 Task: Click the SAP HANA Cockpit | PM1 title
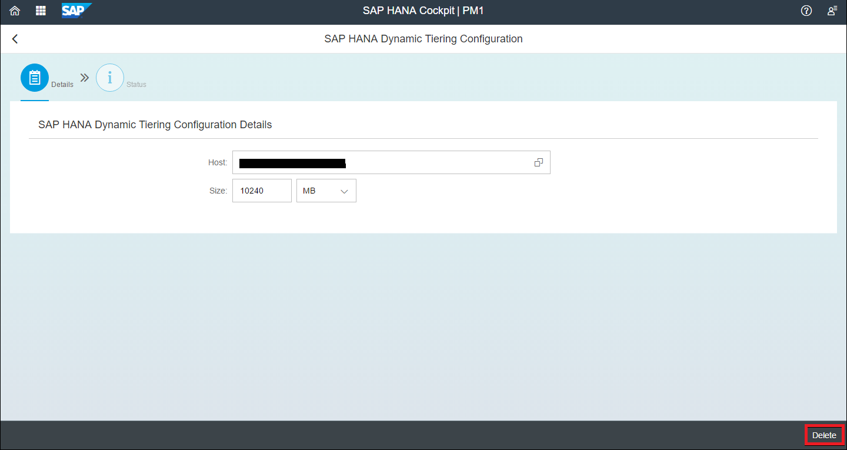[423, 11]
